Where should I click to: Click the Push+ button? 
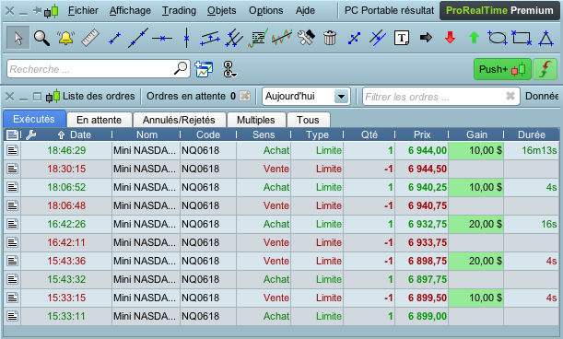(502, 69)
